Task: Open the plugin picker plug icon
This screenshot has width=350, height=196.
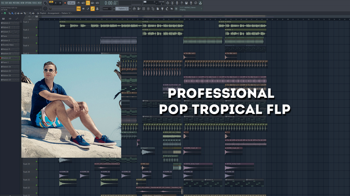Action: 162,9
